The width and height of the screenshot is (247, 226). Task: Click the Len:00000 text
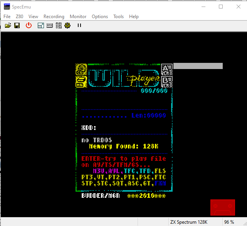149,115
